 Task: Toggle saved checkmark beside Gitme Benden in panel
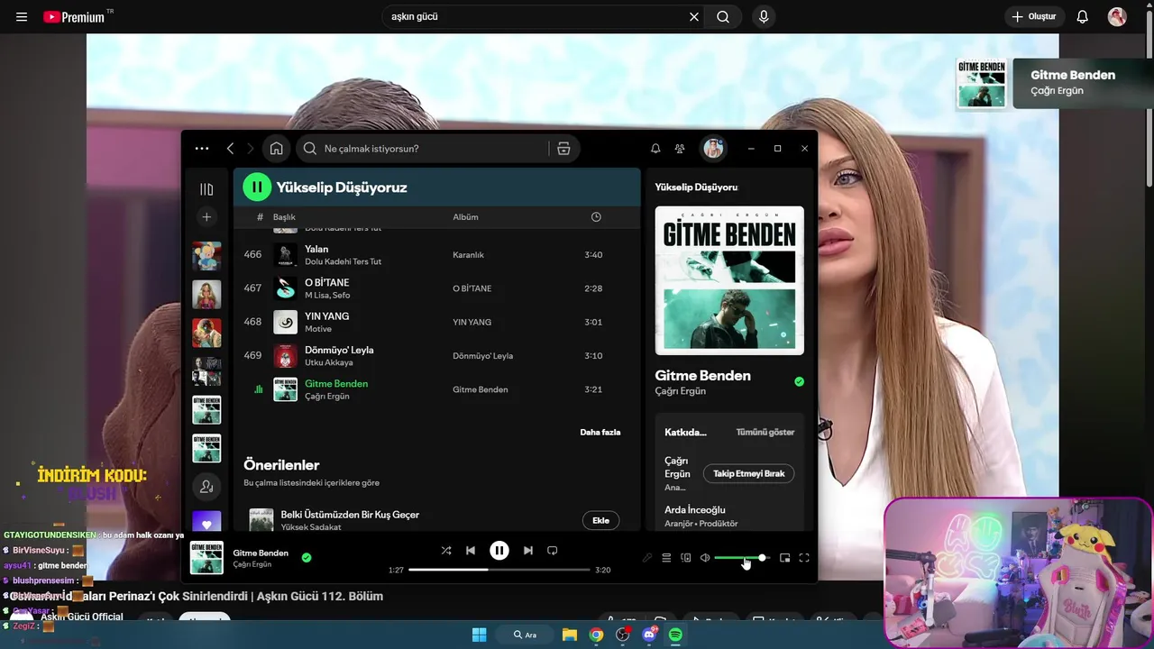(799, 381)
